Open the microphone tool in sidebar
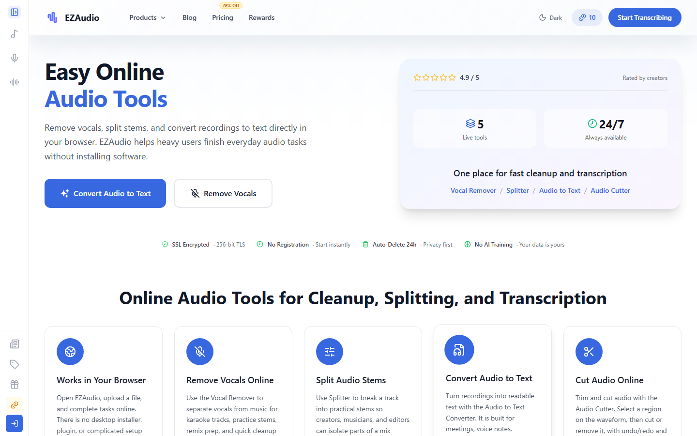The height and width of the screenshot is (436, 697). pos(15,58)
